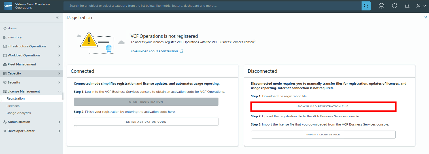Click the 'VCF Operations is not registered' heading
This screenshot has width=429, height=154.
click(164, 36)
